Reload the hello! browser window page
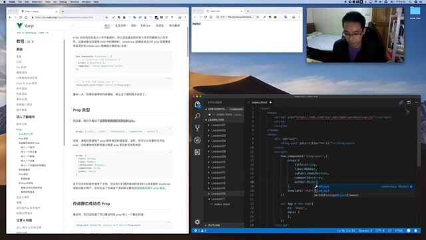 206,17
